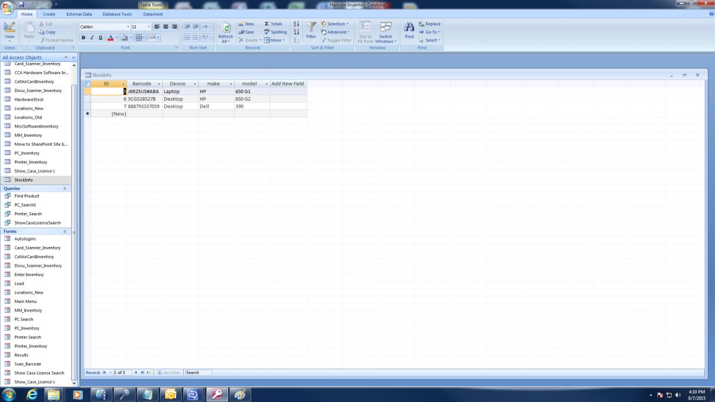Add new blank record from navigation bar
Image resolution: width=715 pixels, height=402 pixels.
pyautogui.click(x=148, y=372)
